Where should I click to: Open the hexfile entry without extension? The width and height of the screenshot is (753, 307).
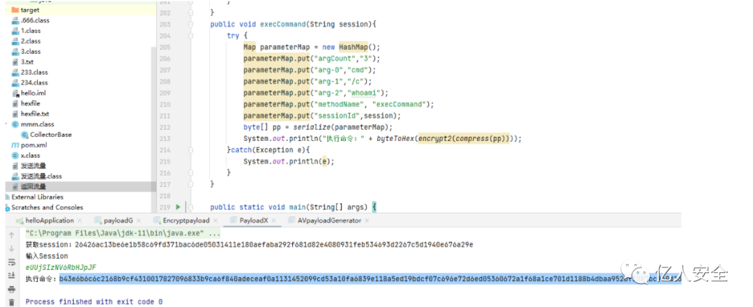click(x=30, y=103)
